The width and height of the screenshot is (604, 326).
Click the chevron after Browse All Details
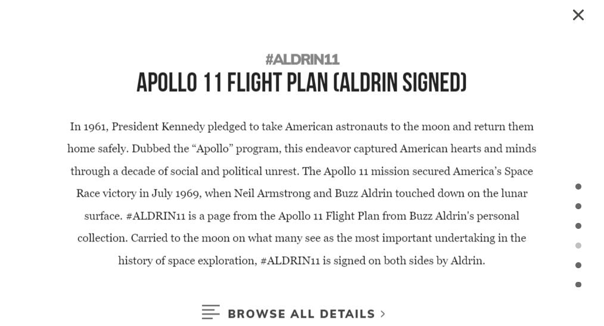pos(383,314)
